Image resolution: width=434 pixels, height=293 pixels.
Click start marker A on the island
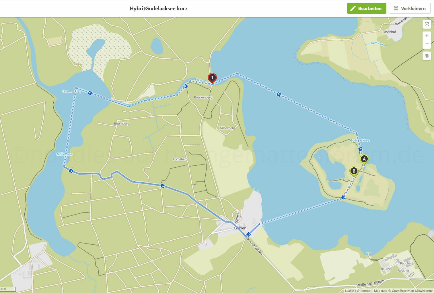coord(364,159)
